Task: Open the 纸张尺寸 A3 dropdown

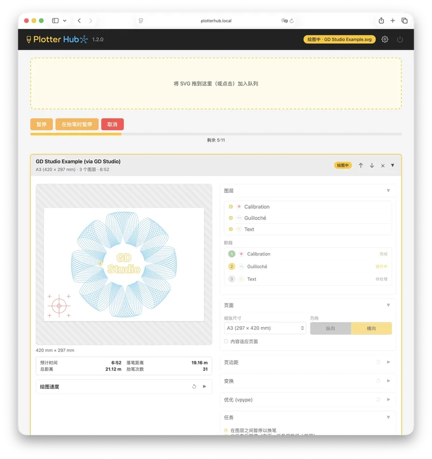Action: pyautogui.click(x=265, y=328)
